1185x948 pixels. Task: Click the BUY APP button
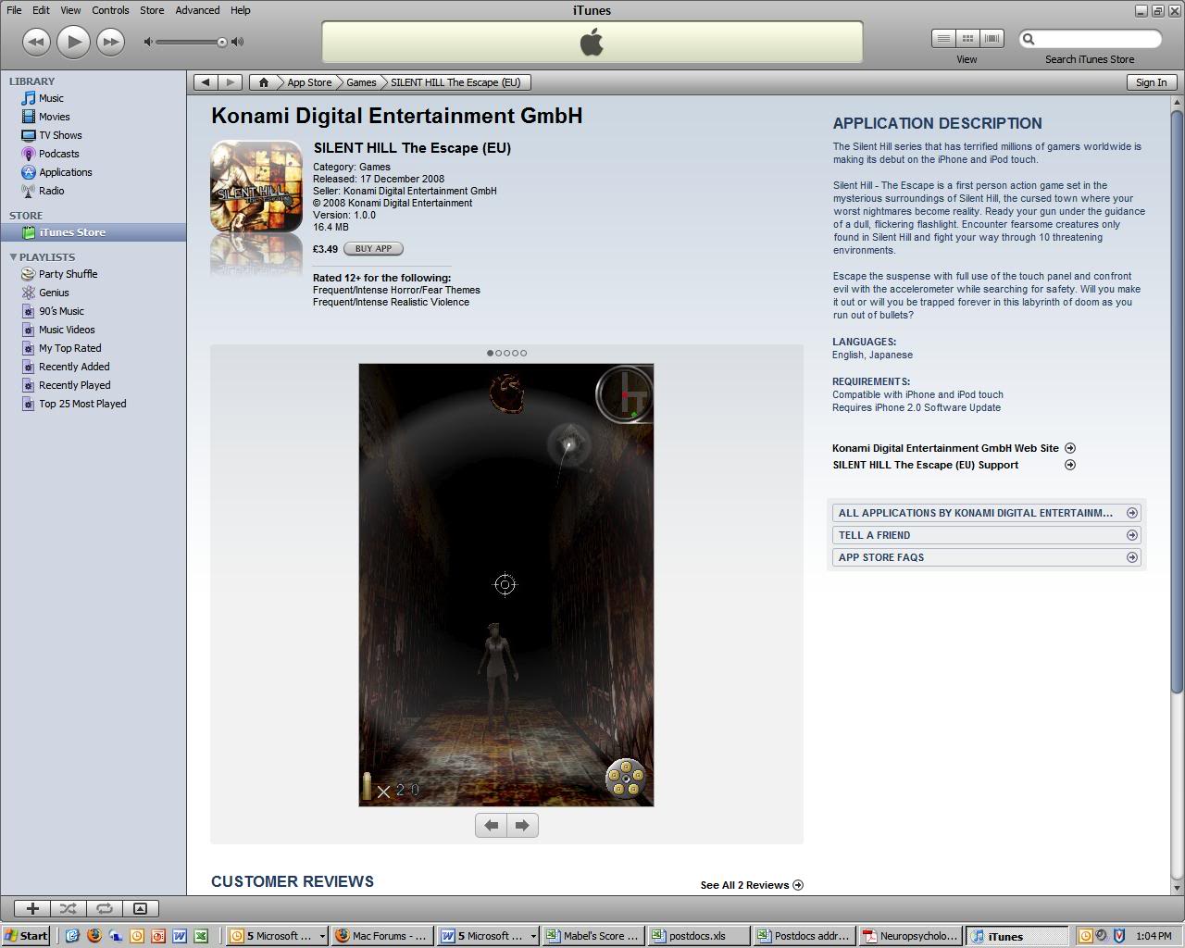[x=373, y=248]
